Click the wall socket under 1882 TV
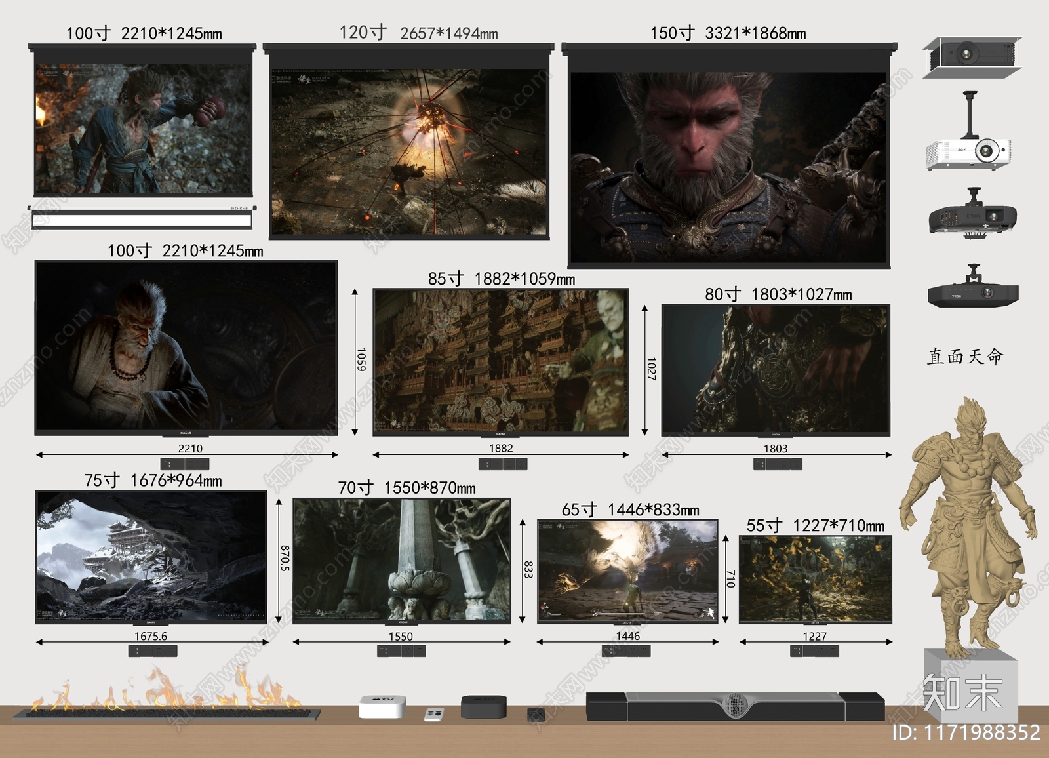Viewport: 1049px width, 758px height. click(503, 464)
